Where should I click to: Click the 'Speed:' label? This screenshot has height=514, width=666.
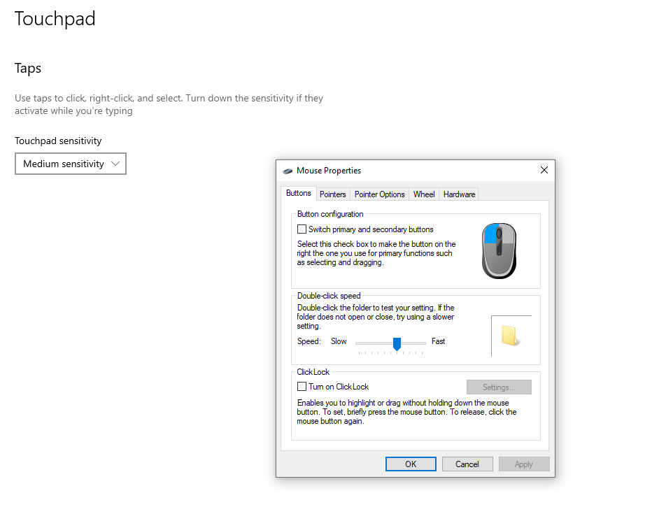[x=309, y=341]
